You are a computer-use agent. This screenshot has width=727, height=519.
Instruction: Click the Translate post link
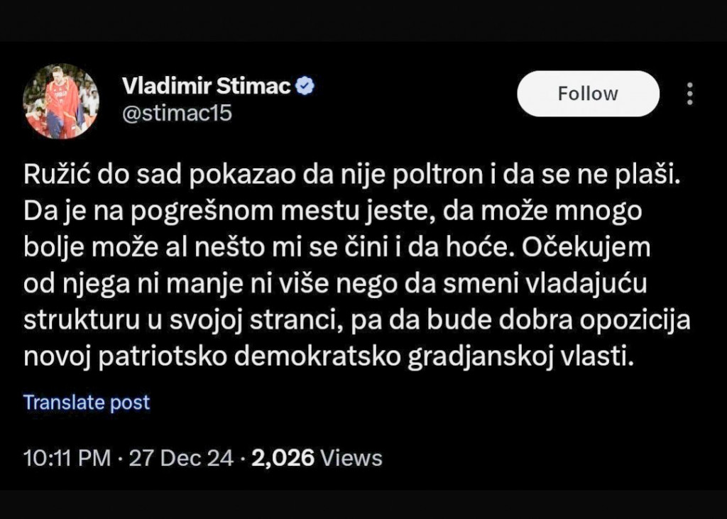tap(87, 403)
